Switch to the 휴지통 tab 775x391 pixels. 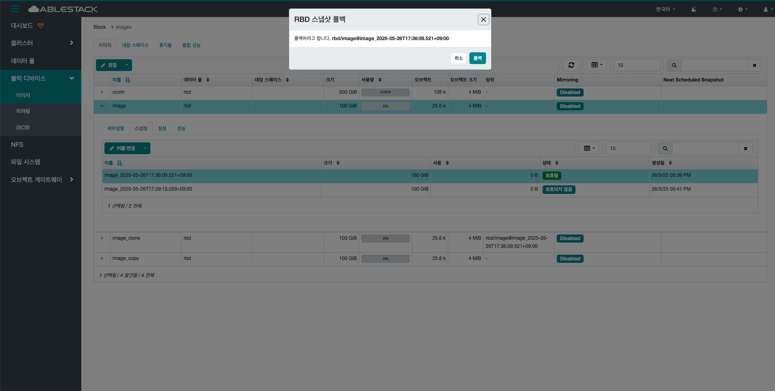(165, 45)
